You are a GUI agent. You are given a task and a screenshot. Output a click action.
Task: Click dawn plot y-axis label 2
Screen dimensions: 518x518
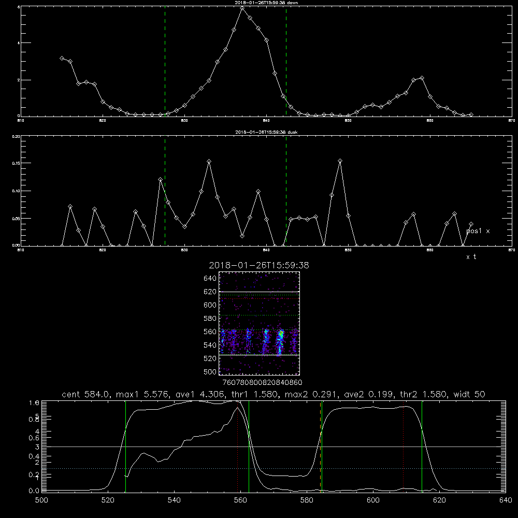pyautogui.click(x=19, y=80)
